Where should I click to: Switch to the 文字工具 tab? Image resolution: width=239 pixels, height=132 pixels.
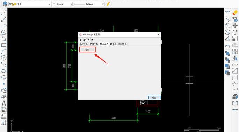[94, 44]
